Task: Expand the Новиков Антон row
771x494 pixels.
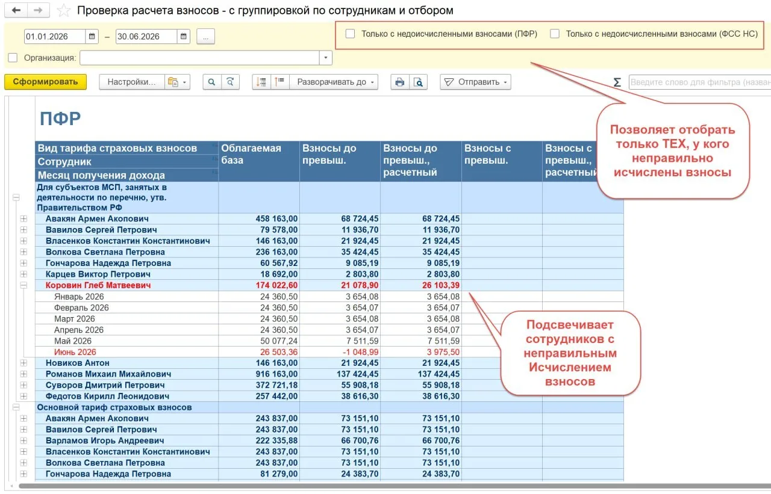Action: [24, 363]
